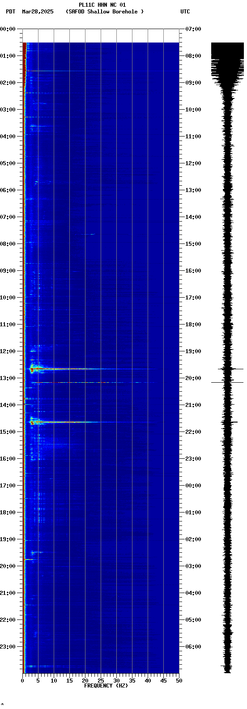
Task: Click the UTC time label '00:00'
Action: click(x=193, y=486)
